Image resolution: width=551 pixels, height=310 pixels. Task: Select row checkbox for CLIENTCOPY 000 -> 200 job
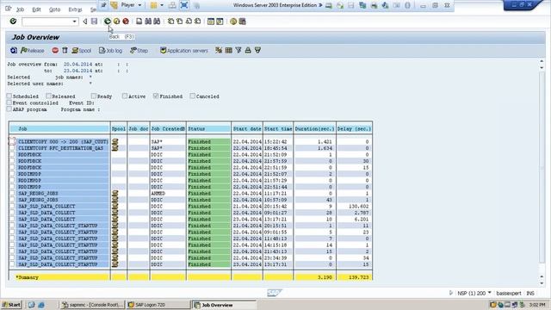tap(12, 141)
